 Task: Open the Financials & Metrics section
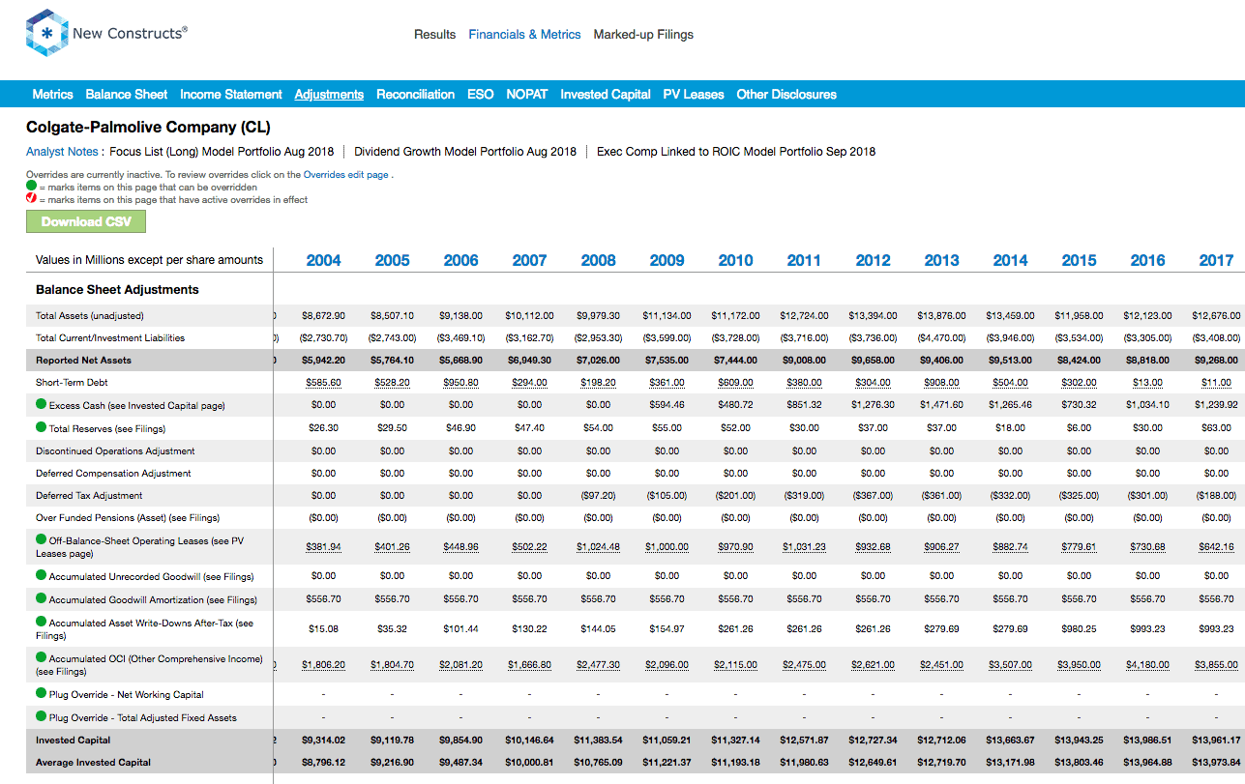(524, 34)
